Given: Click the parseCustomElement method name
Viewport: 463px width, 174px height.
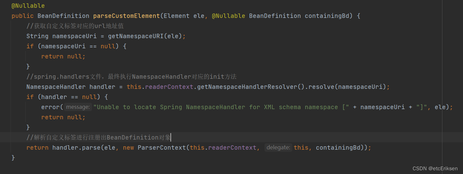Looking at the screenshot, I should 127,16.
